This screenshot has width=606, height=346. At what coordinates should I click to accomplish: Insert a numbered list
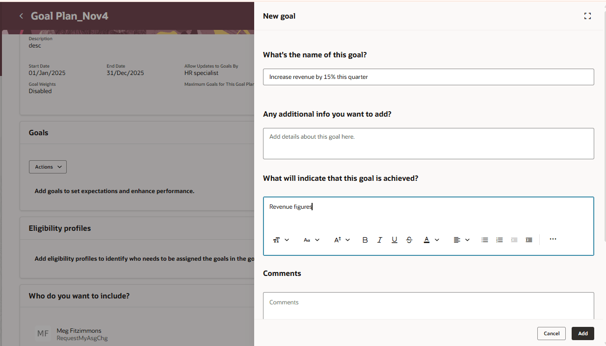click(x=500, y=240)
